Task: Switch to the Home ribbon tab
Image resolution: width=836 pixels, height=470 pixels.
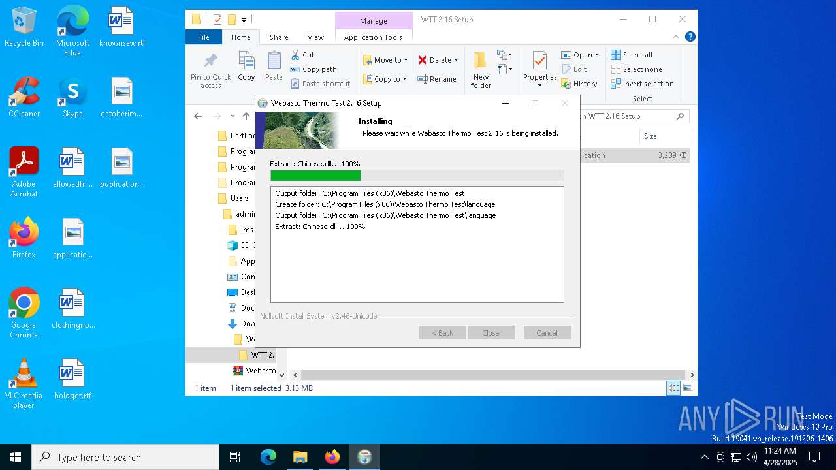Action: (x=240, y=37)
